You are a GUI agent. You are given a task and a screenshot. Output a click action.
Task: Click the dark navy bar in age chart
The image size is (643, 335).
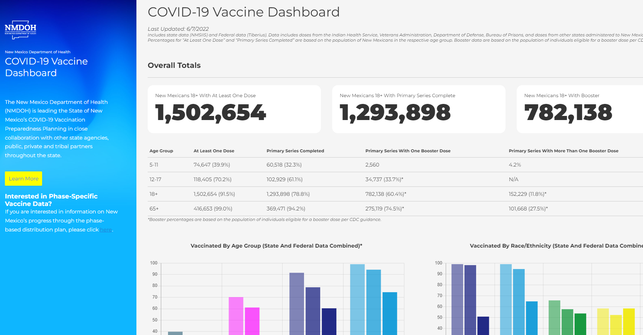pos(329,321)
